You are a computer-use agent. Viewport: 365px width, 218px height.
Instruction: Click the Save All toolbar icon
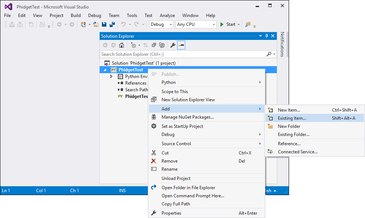tap(112, 24)
